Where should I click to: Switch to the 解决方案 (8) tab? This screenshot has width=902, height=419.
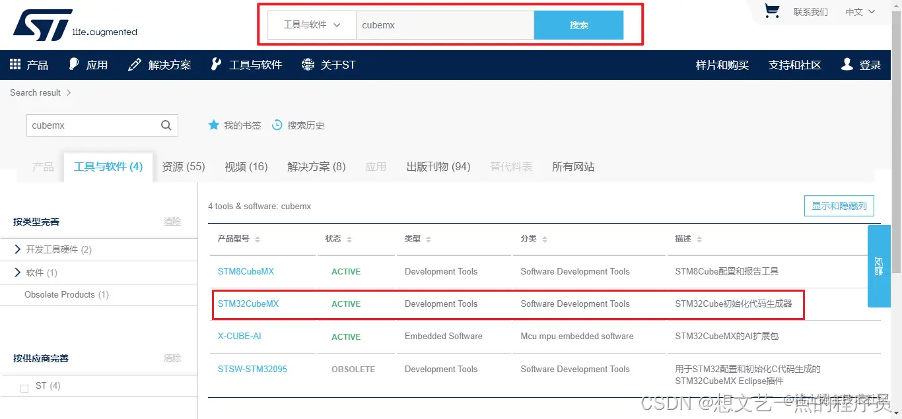tap(316, 167)
